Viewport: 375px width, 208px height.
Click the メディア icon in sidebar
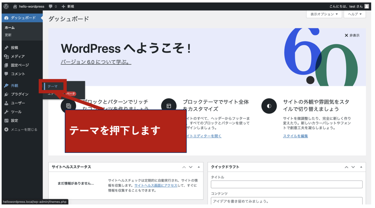click(x=6, y=57)
